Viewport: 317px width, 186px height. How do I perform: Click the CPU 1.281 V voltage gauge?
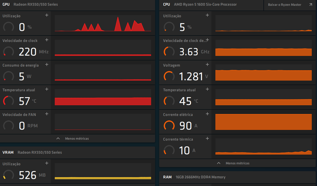point(169,76)
